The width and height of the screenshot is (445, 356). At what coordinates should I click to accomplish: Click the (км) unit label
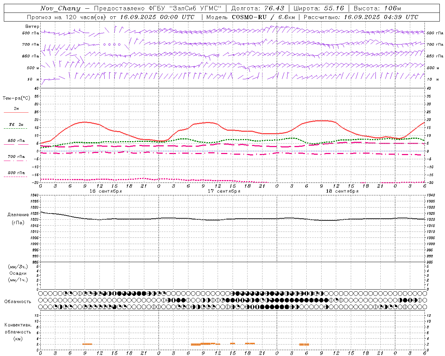(18, 339)
